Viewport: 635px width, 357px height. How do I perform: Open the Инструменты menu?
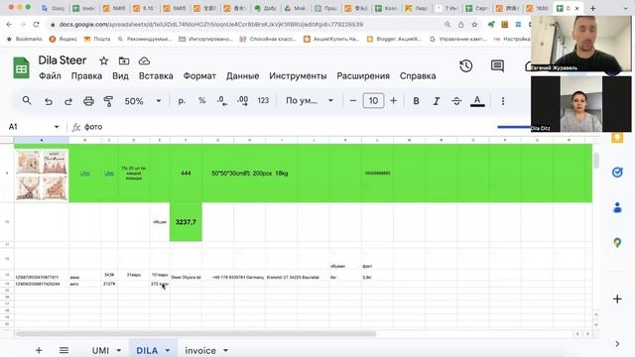(298, 76)
